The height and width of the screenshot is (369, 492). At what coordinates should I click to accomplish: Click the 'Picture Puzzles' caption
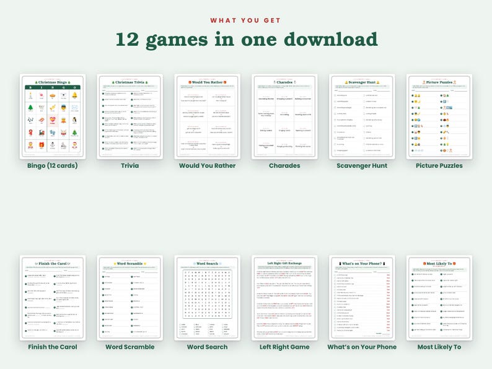(439, 165)
